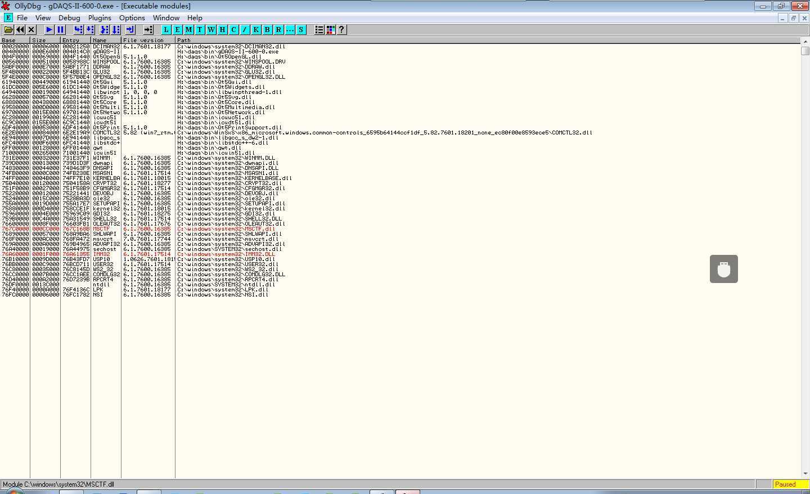Viewport: 810px width, 494px height.
Task: Select the Qt5OpenGL.dll module path
Action: (x=219, y=56)
